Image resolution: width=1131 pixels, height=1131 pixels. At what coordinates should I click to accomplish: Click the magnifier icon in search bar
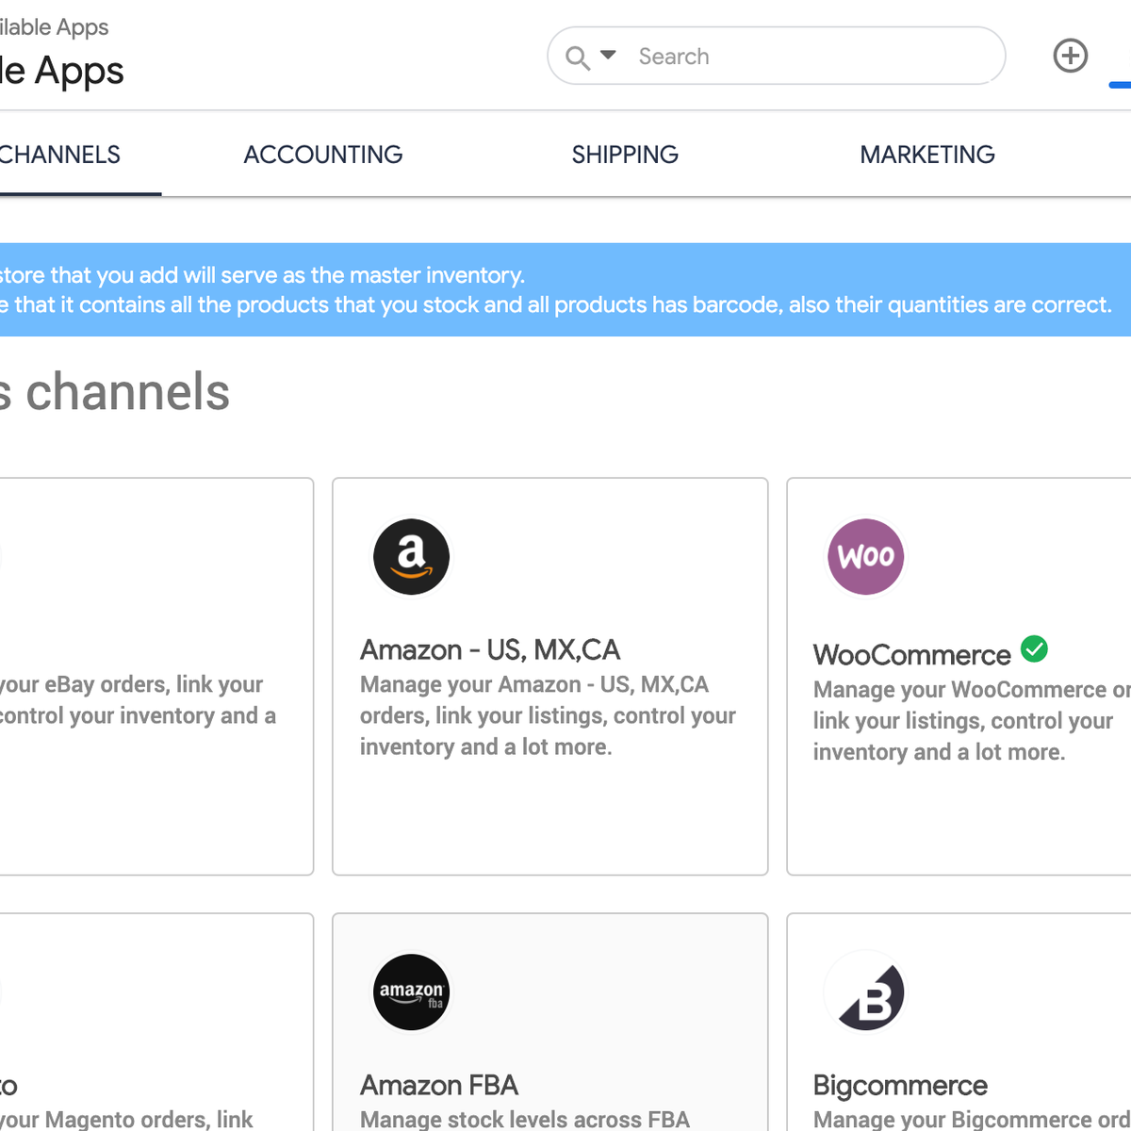pyautogui.click(x=577, y=57)
